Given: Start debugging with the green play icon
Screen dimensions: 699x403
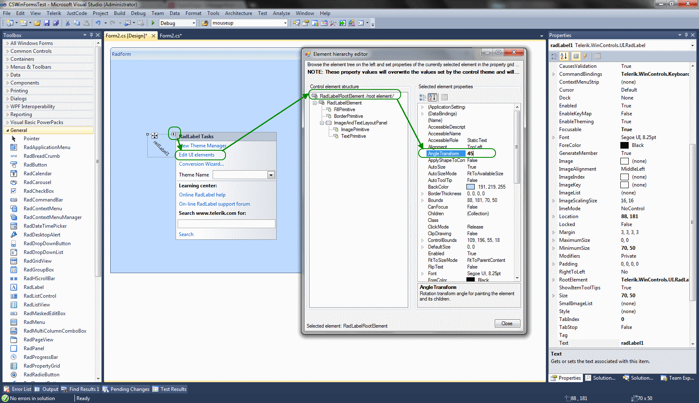Looking at the screenshot, I should (x=153, y=23).
